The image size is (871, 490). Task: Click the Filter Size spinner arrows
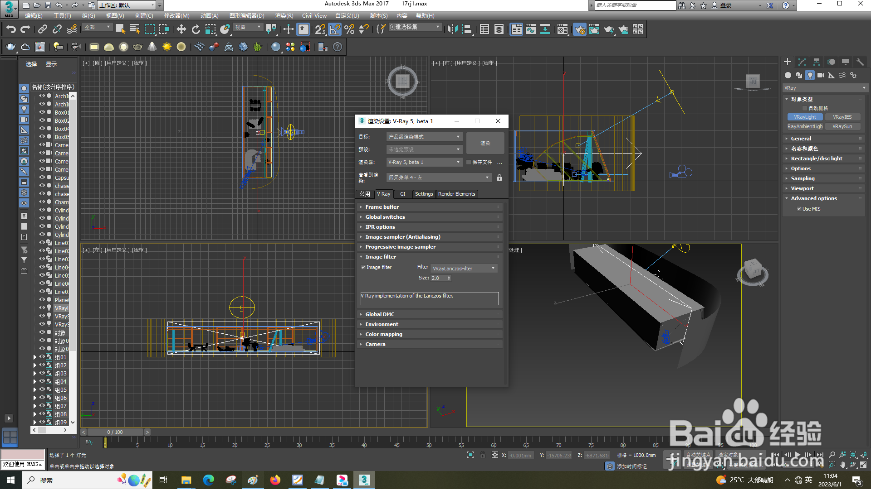tap(449, 278)
